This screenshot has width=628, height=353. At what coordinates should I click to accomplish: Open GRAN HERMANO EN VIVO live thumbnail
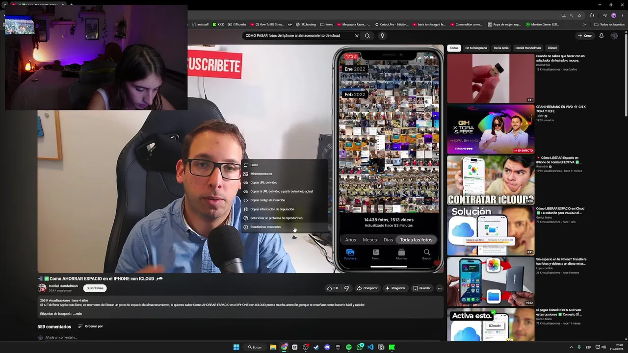coord(491,129)
